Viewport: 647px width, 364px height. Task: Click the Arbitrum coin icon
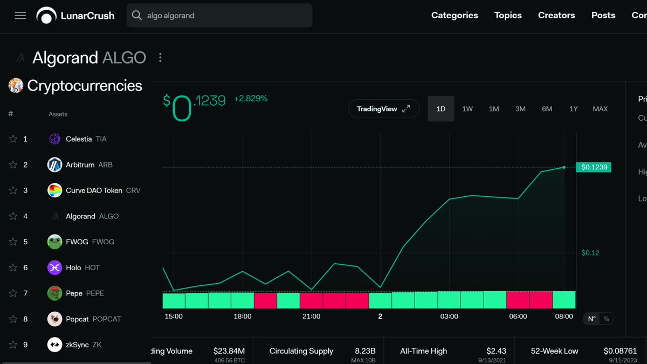pos(55,165)
